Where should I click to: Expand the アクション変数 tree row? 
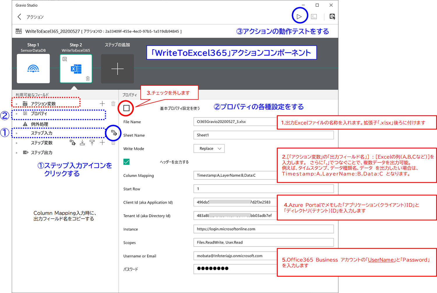pos(17,104)
